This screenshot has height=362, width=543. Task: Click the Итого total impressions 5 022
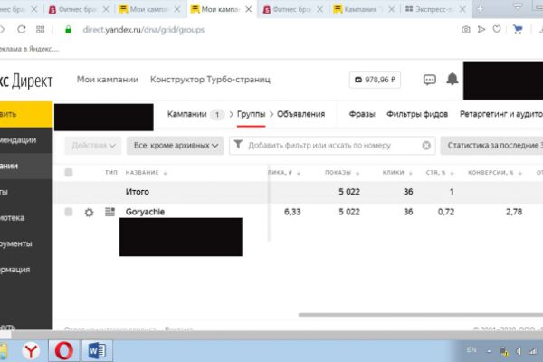click(349, 192)
